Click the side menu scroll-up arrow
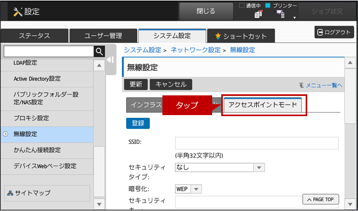The width and height of the screenshot is (358, 211). pos(99,66)
